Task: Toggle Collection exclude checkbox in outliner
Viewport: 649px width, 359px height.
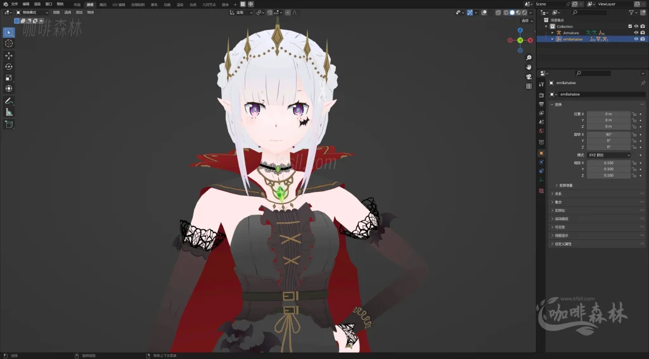Action: (631, 27)
